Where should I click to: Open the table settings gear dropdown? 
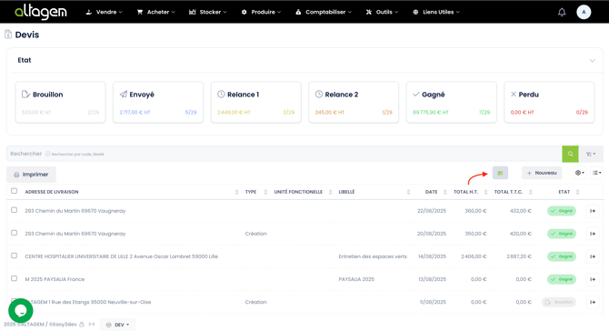pyautogui.click(x=580, y=173)
